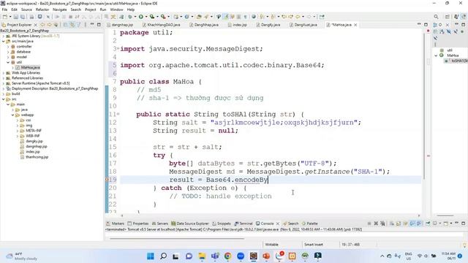This screenshot has height=263, width=468.
Task: Switch to KhachHangDAO.java editor tab
Action: tap(161, 25)
